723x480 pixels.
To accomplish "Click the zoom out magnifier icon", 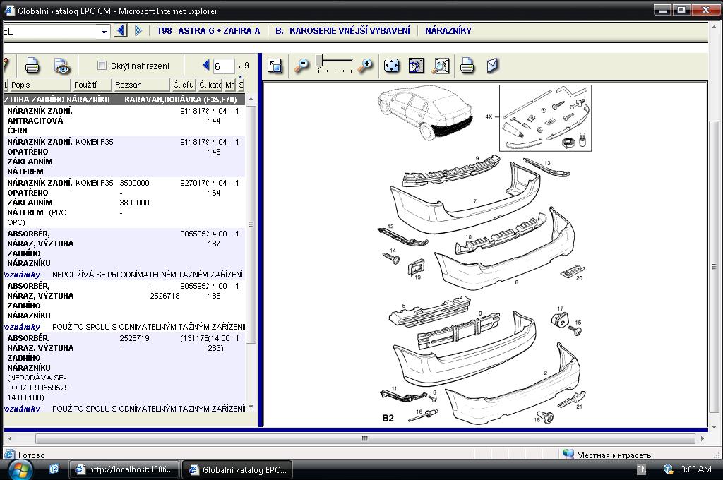I will 301,66.
